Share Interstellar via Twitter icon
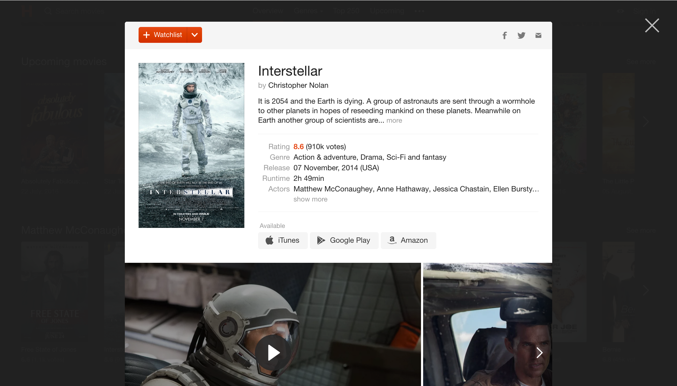The height and width of the screenshot is (386, 677). 521,35
